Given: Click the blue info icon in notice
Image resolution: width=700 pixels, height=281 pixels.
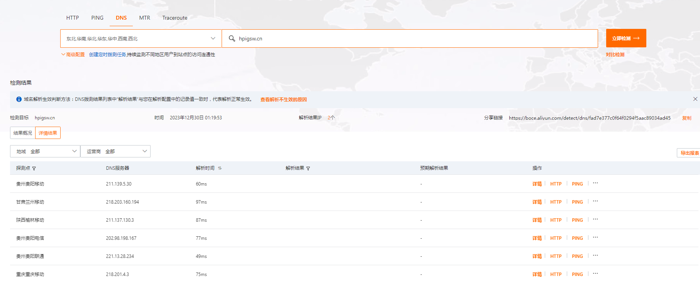Looking at the screenshot, I should point(19,99).
